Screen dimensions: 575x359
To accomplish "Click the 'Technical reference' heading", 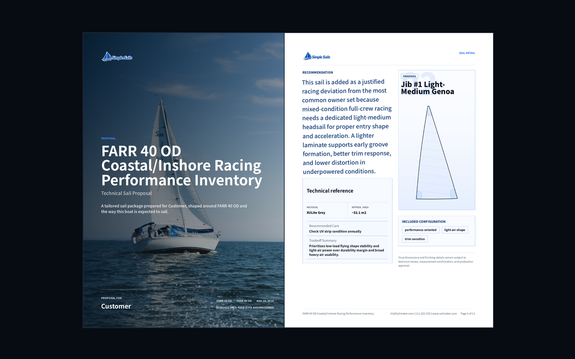I will (330, 191).
